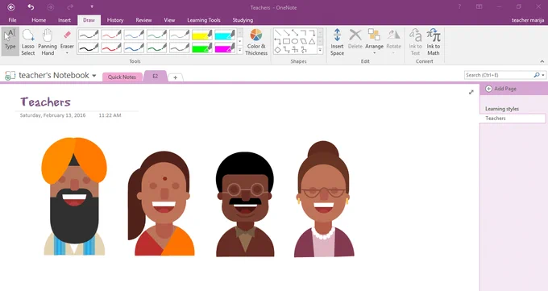Convert Ink to Math
548x291 pixels.
(434, 42)
